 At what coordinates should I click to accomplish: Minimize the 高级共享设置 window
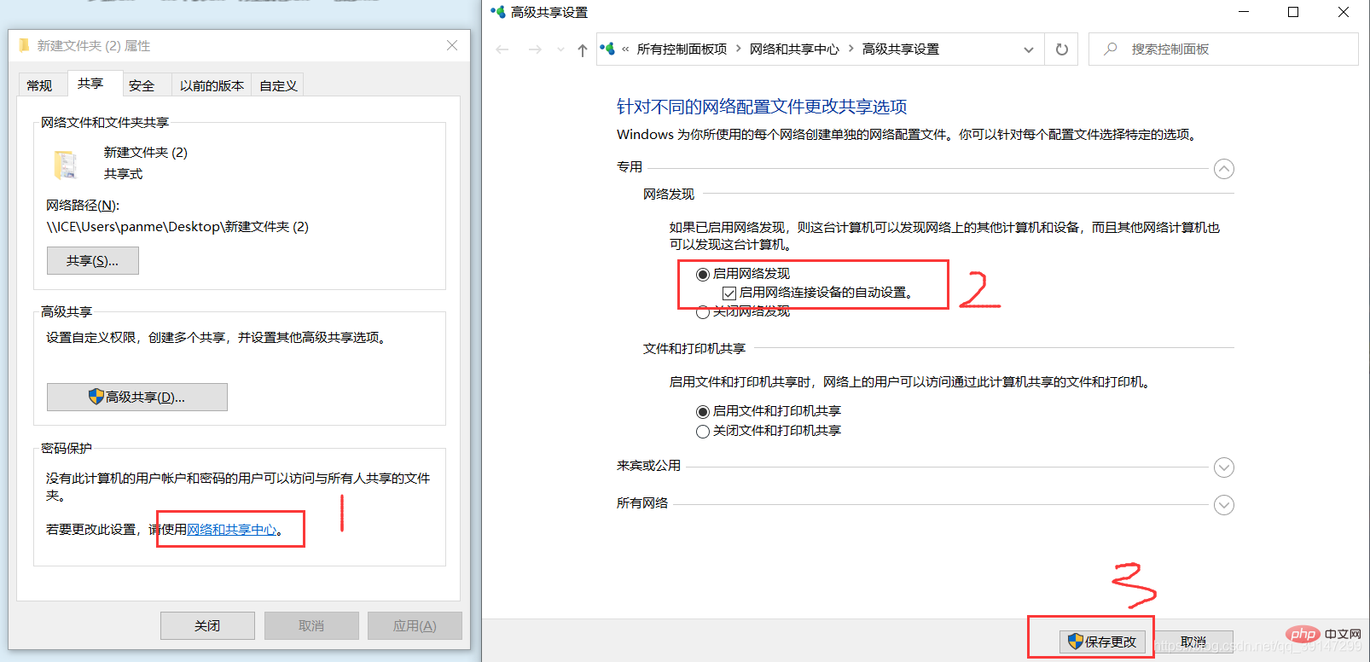(x=1244, y=12)
